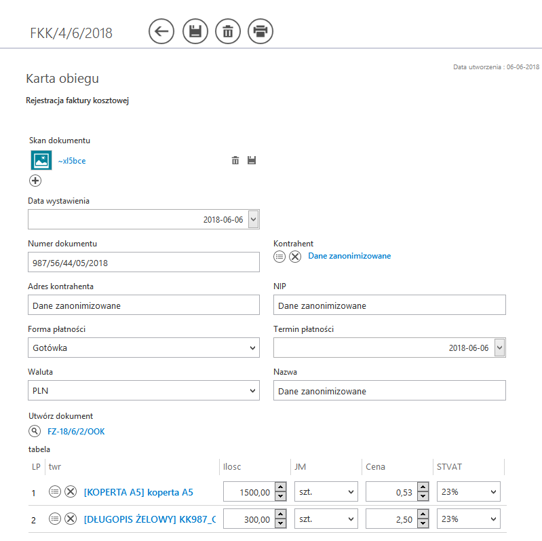Expand the Waluta PLN dropdown

pyautogui.click(x=144, y=390)
